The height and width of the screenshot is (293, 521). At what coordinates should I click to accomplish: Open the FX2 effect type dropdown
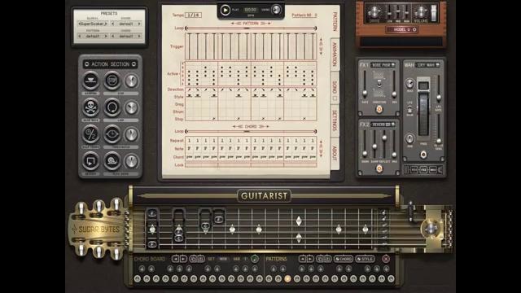coord(383,125)
